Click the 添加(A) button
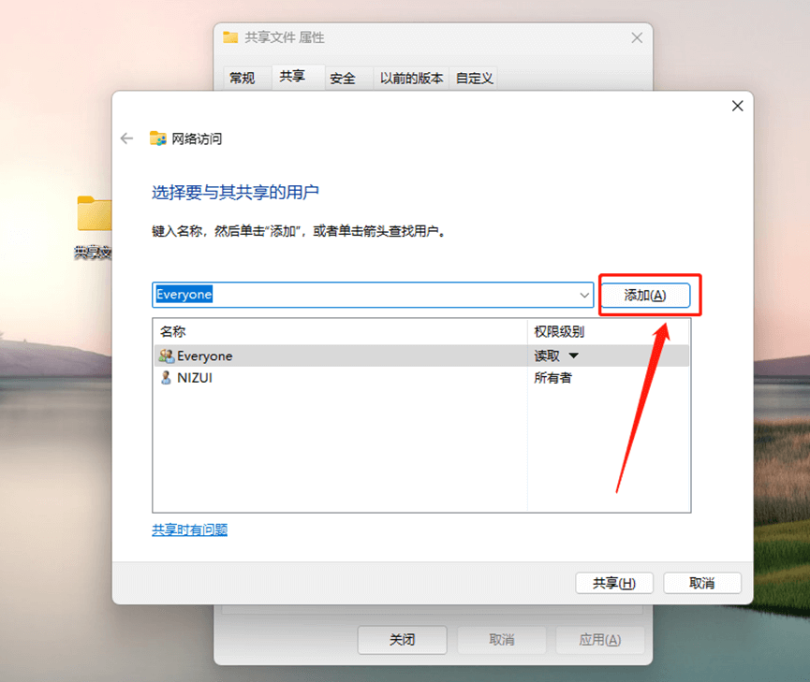The width and height of the screenshot is (810, 682). point(648,295)
